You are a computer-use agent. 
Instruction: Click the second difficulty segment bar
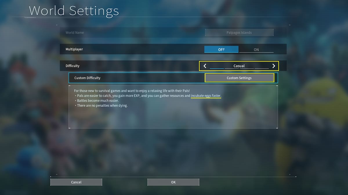click(x=232, y=68)
